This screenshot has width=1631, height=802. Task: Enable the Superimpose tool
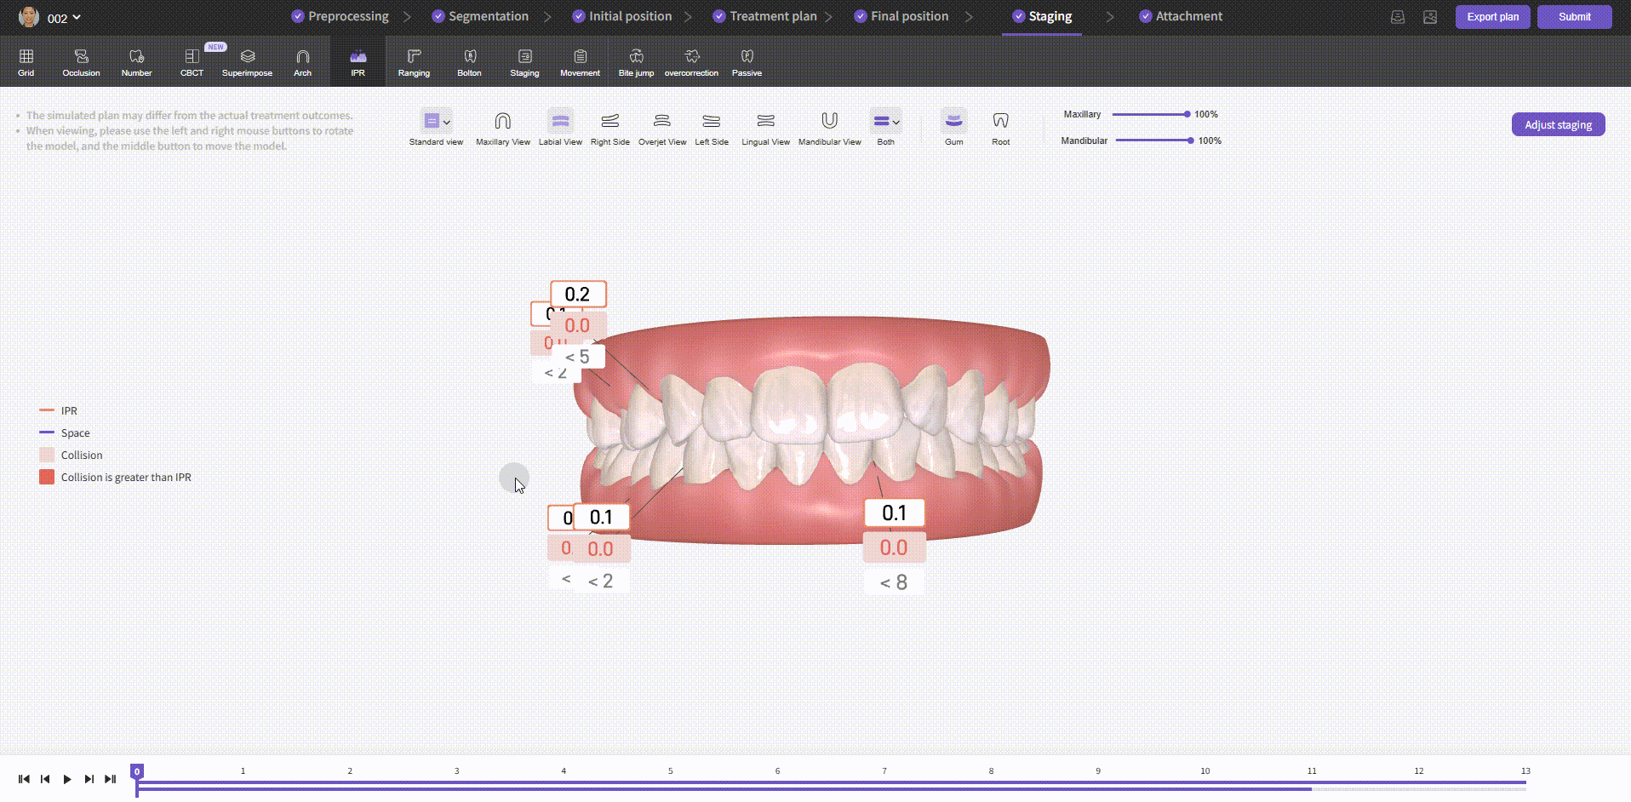(247, 62)
